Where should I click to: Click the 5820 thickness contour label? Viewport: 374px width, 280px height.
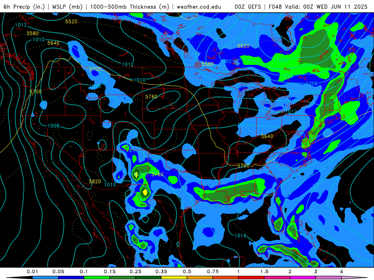click(95, 182)
